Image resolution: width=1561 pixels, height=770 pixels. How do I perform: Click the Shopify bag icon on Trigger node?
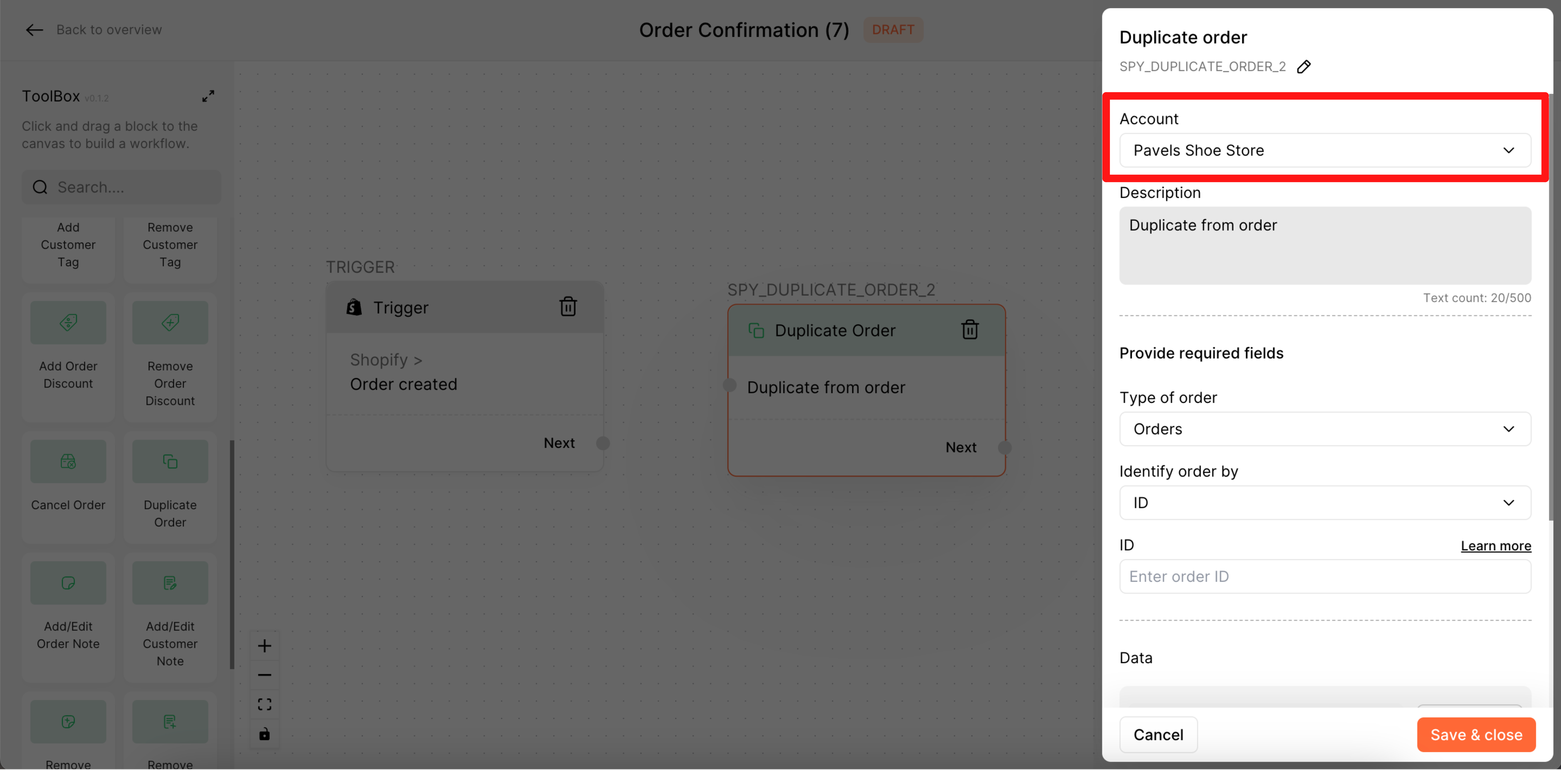point(354,307)
